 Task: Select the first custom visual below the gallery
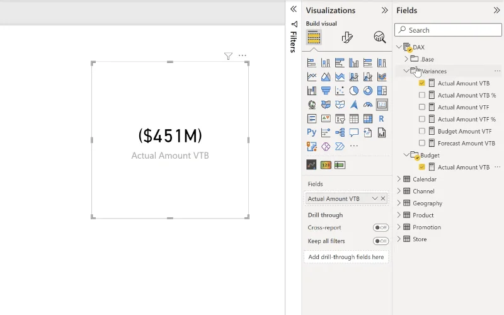point(311,165)
